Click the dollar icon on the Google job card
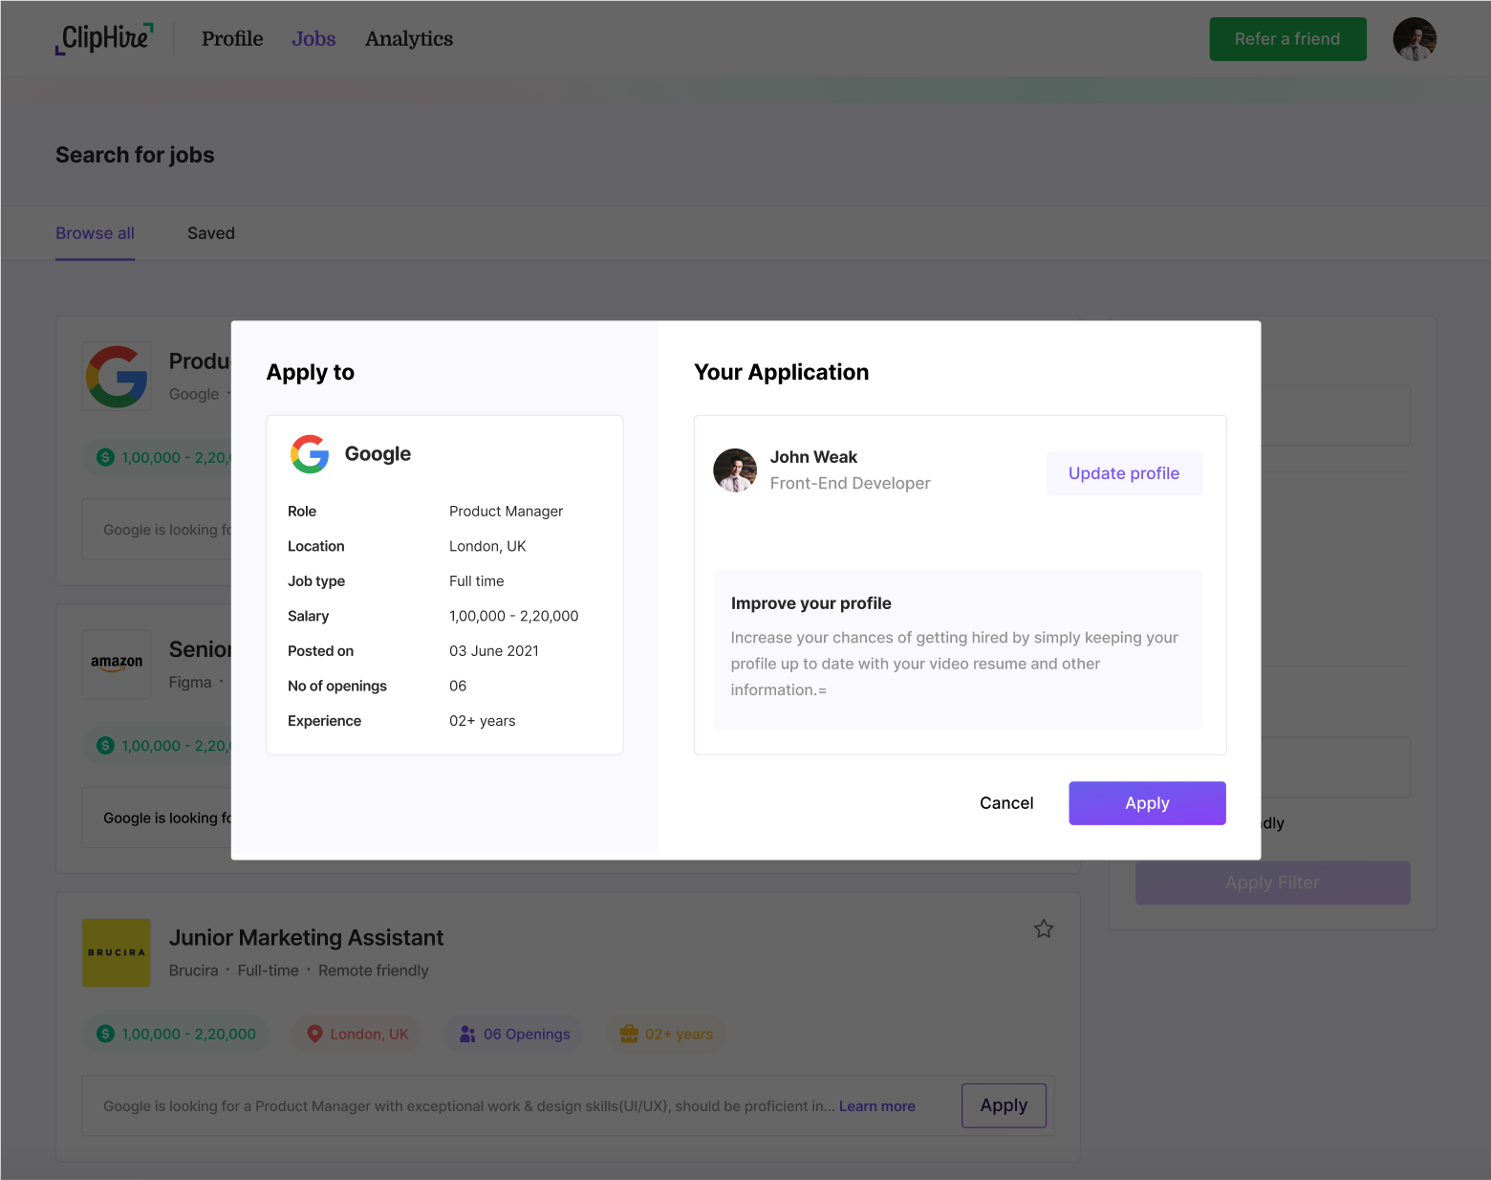Image resolution: width=1491 pixels, height=1180 pixels. [106, 457]
